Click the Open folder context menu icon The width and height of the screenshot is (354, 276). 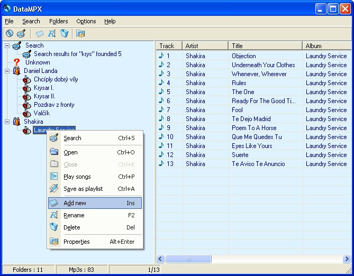[54, 152]
